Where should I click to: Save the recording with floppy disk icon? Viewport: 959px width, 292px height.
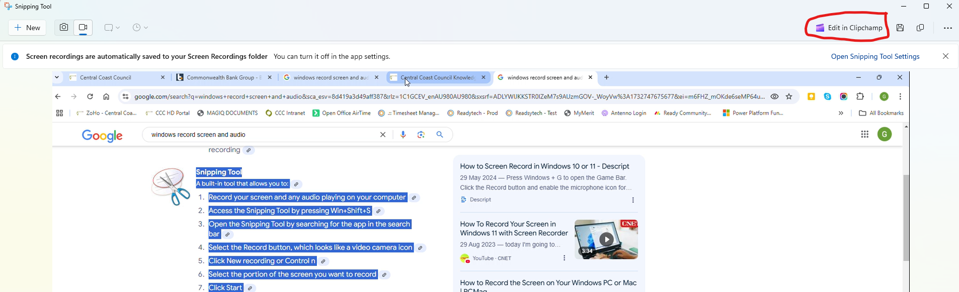[x=900, y=28]
